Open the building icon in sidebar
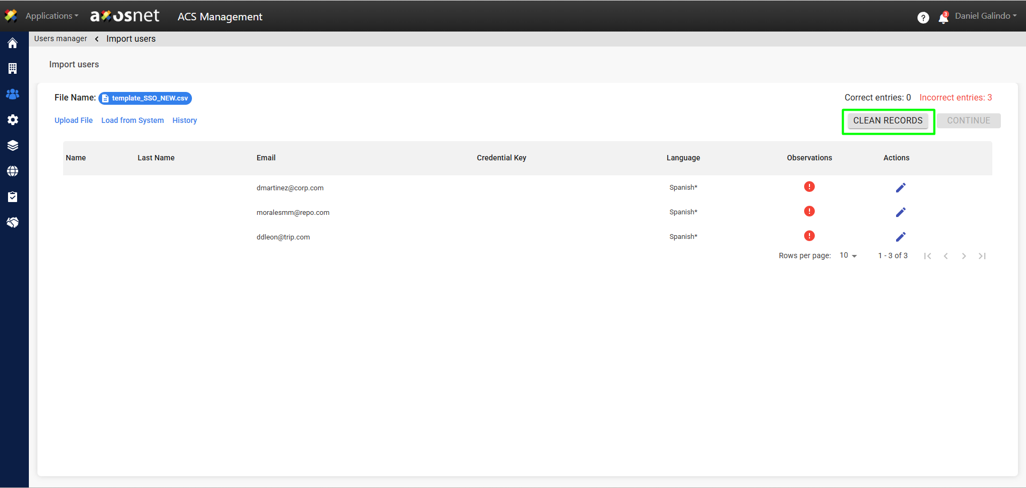 coord(13,68)
